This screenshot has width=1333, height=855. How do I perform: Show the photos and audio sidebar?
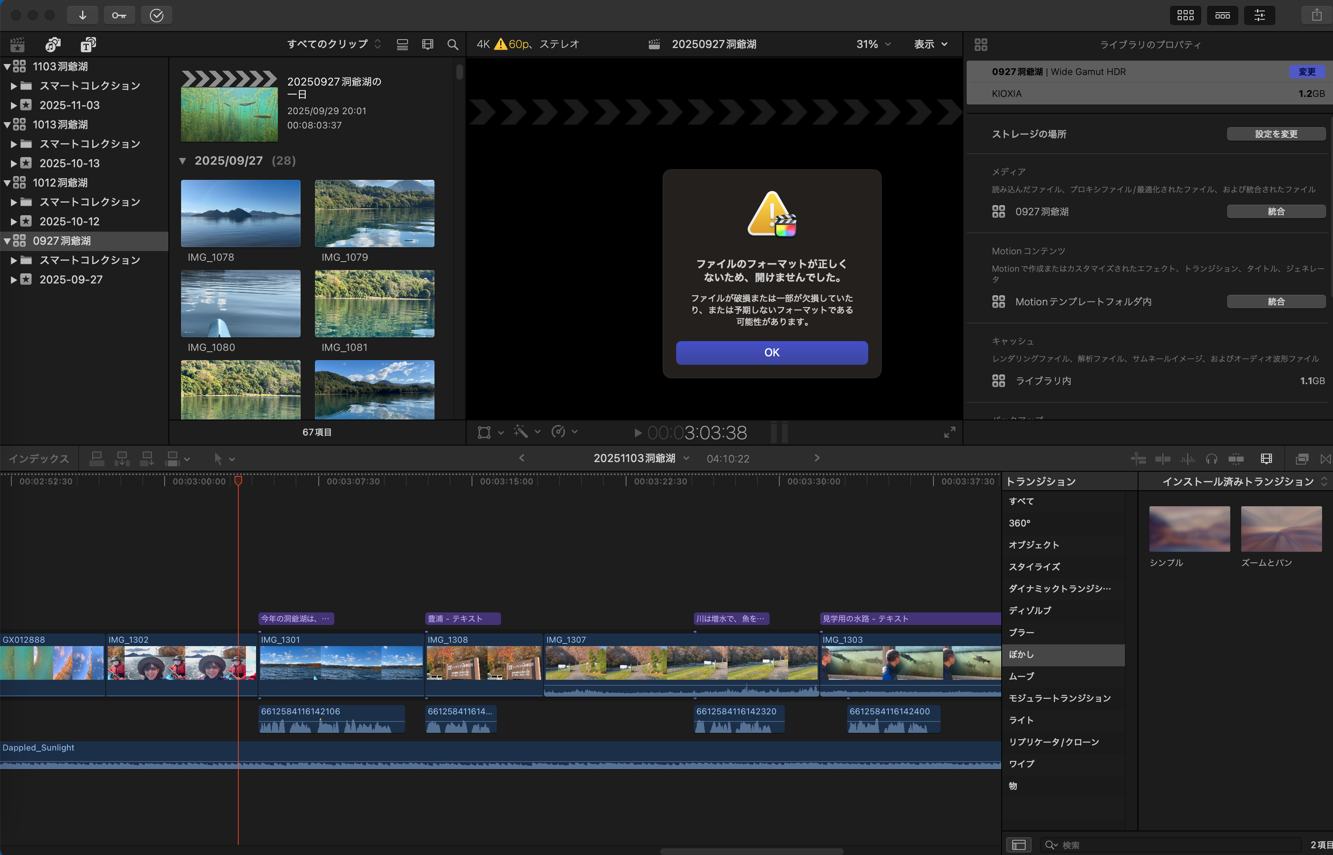(x=53, y=44)
